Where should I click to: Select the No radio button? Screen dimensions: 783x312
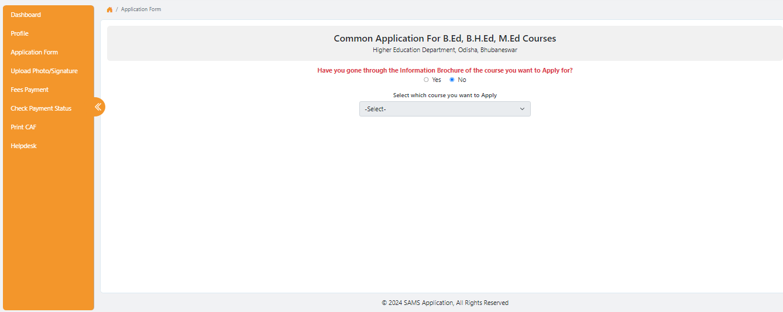click(x=452, y=80)
